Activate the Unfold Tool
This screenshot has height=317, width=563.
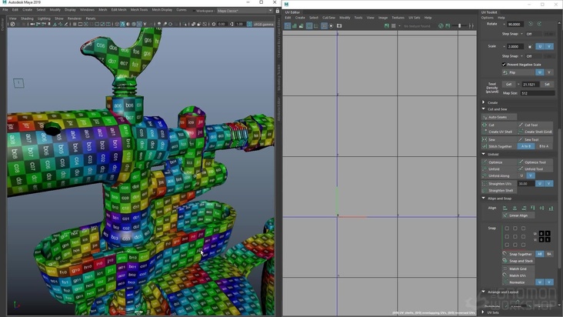pos(535,169)
